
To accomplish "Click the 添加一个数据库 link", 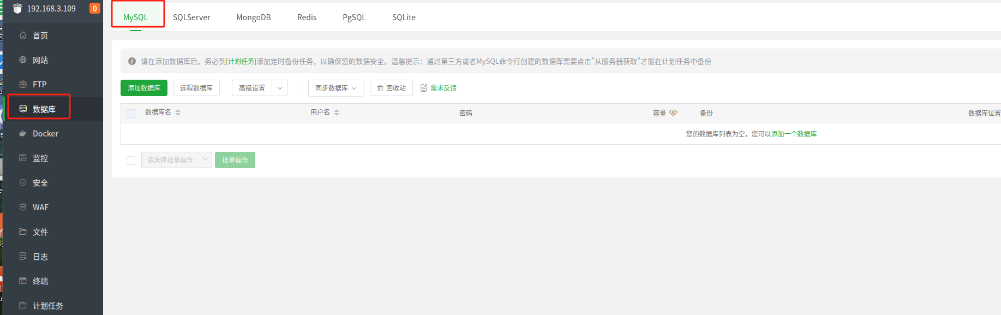I will 794,134.
